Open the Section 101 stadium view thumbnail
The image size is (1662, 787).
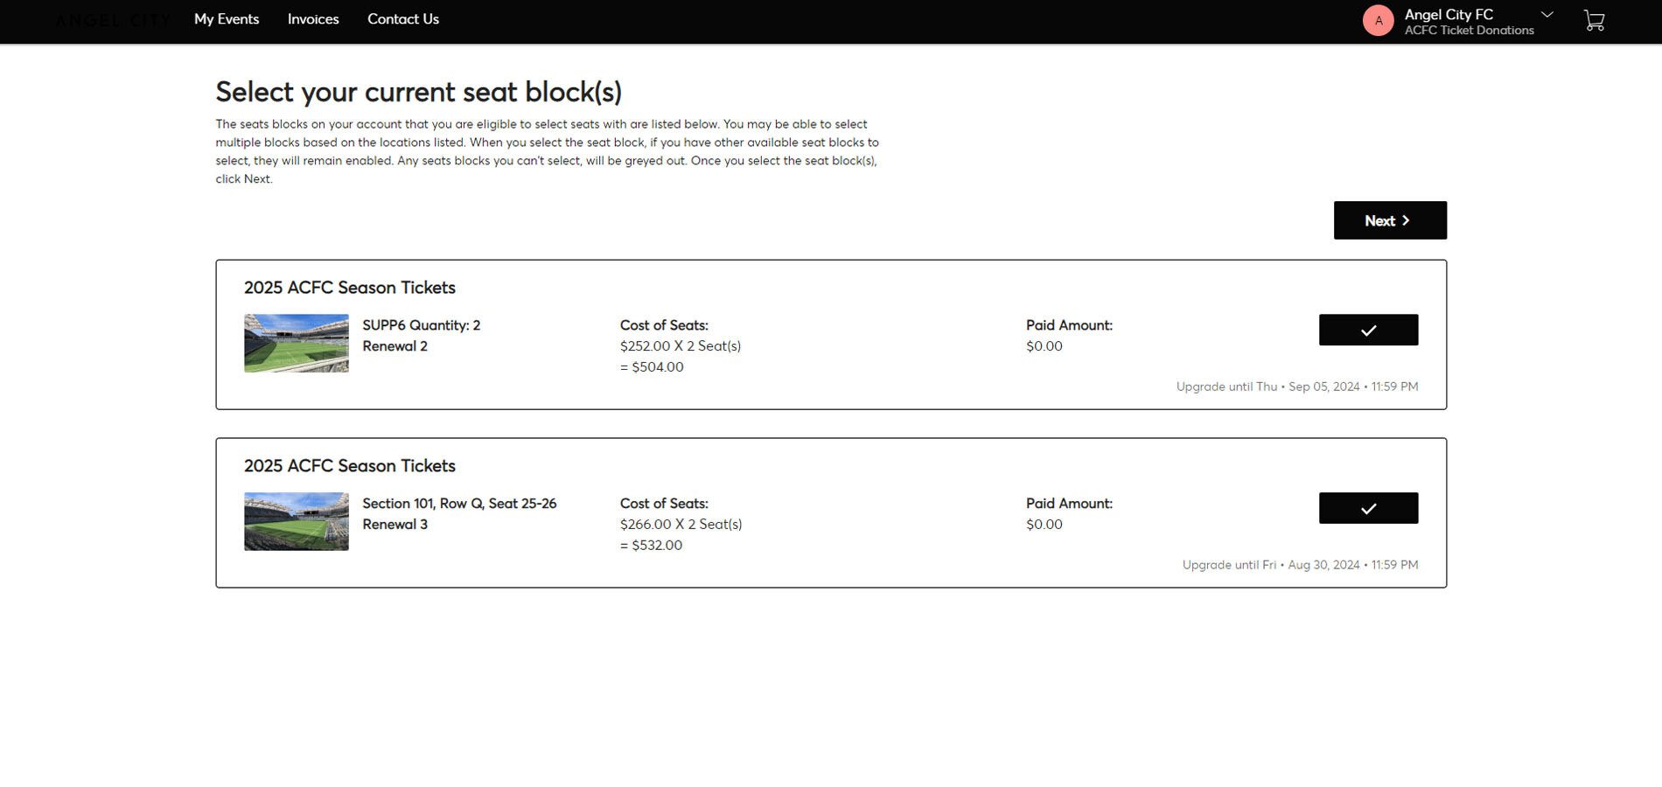click(297, 521)
